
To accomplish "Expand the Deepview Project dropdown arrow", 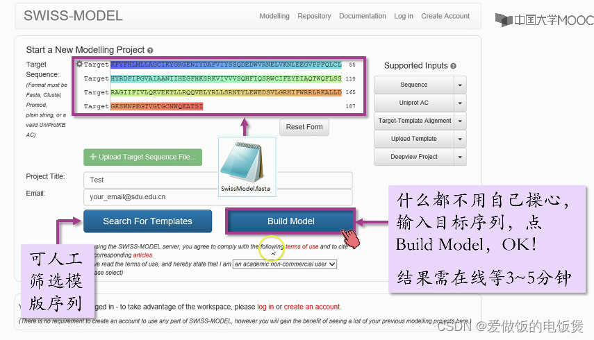I will (x=460, y=157).
